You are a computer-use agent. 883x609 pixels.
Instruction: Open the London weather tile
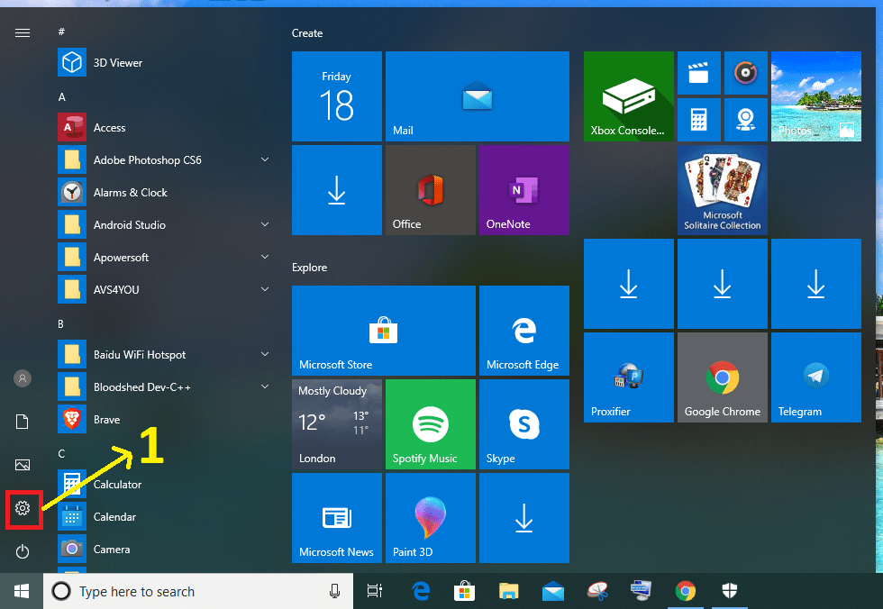pos(337,423)
